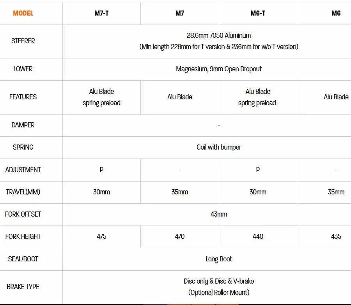Viewport: 351px width, 305px height.
Task: Click the ADJUSTMENT row label
Action: [23, 170]
